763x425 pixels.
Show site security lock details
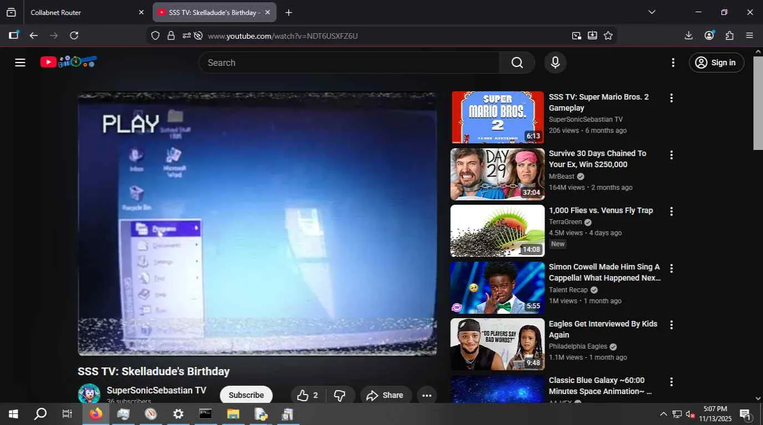click(171, 36)
